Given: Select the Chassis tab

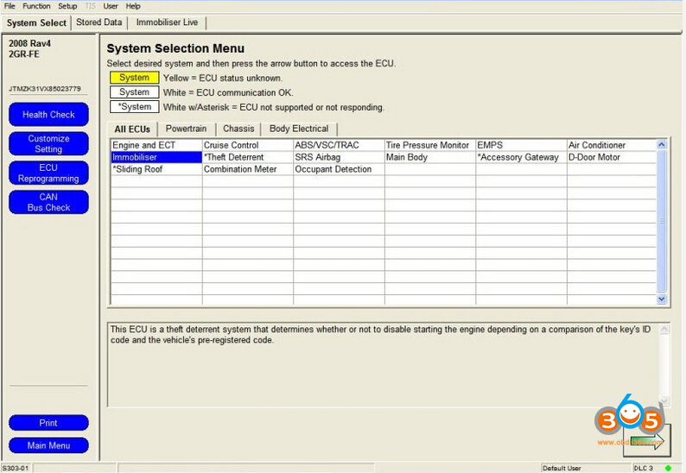Looking at the screenshot, I should tap(238, 129).
